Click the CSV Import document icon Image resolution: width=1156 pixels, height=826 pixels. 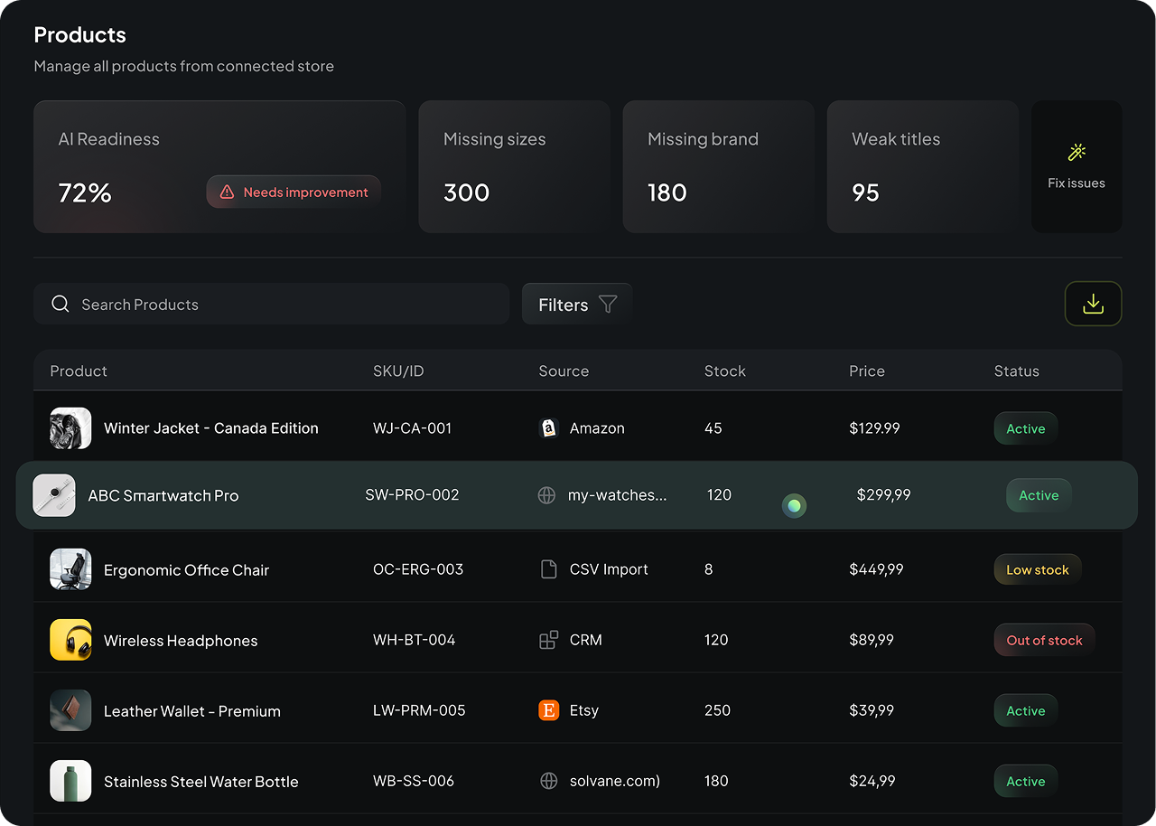[548, 568]
